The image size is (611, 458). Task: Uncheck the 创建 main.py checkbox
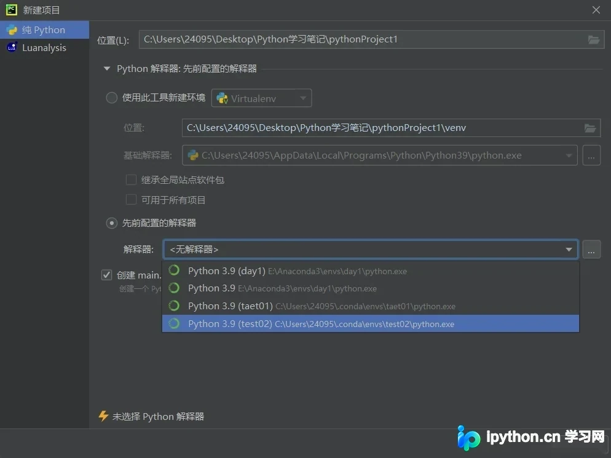tap(107, 275)
